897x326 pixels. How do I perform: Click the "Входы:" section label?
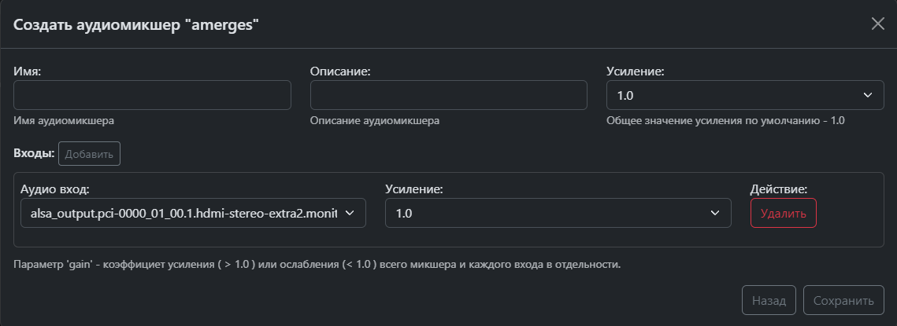coord(34,153)
